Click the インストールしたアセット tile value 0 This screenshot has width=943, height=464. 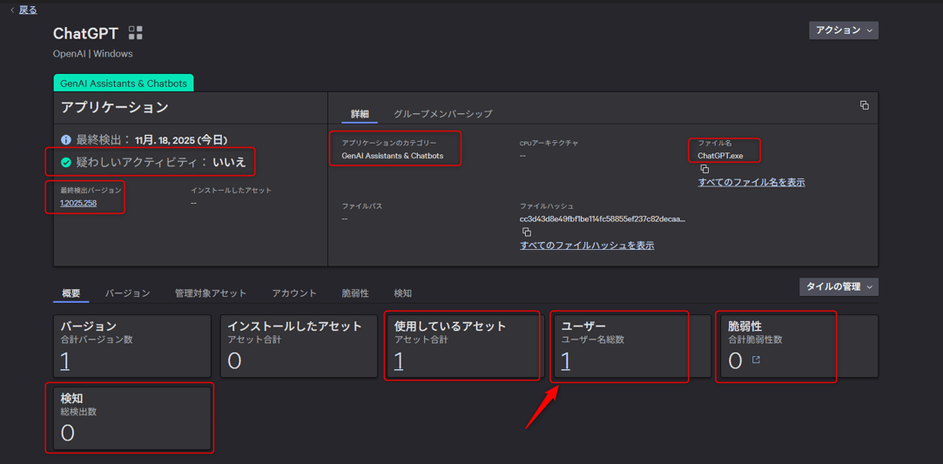pyautogui.click(x=234, y=361)
